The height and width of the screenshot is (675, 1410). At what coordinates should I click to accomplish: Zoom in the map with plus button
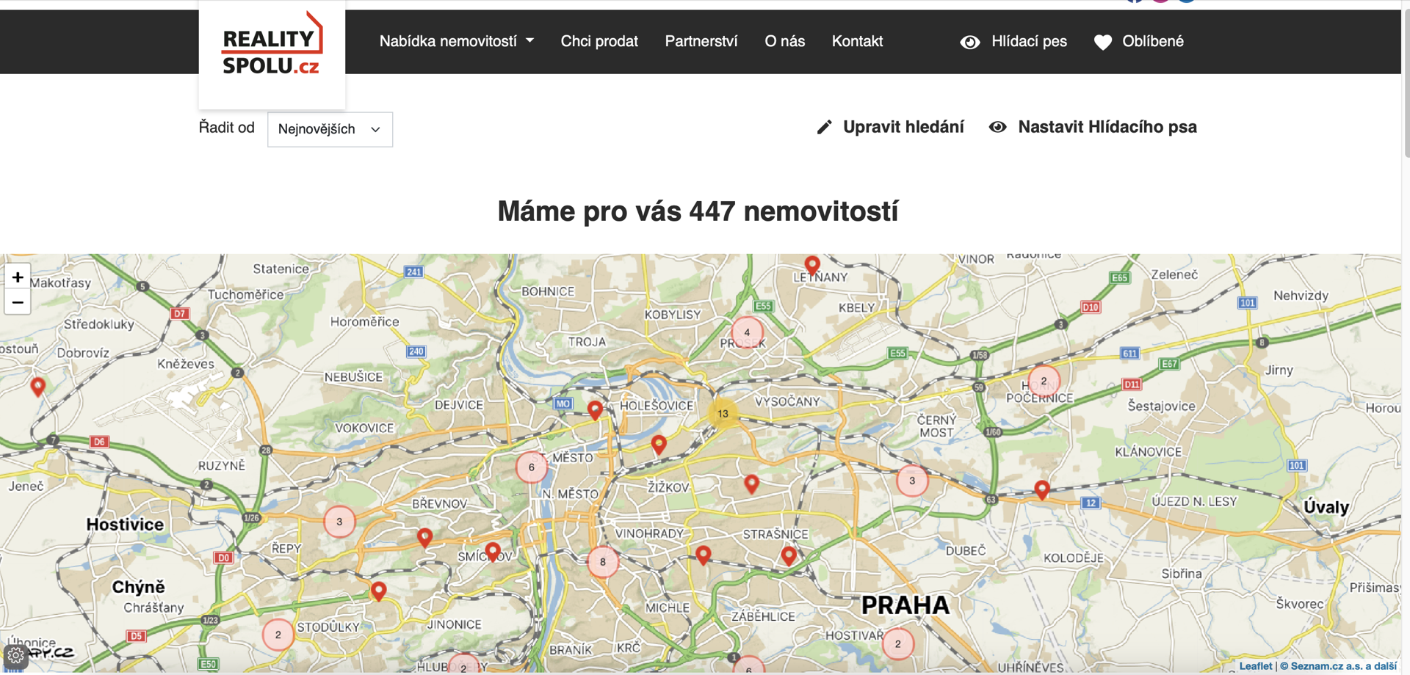[18, 277]
